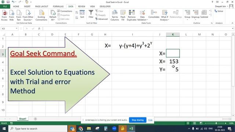Image resolution: width=235 pixels, height=132 pixels.
Task: Click zoom out minus button
Action: point(206,123)
